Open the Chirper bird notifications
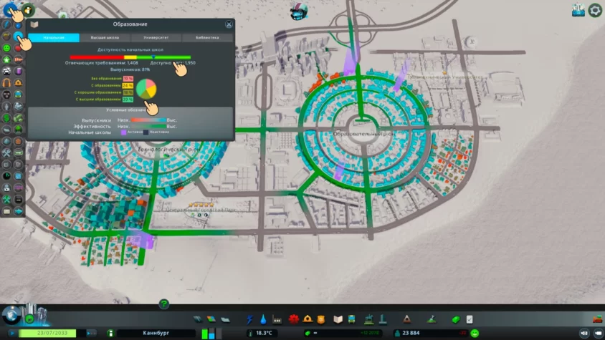The width and height of the screenshot is (605, 340). pyautogui.click(x=299, y=11)
